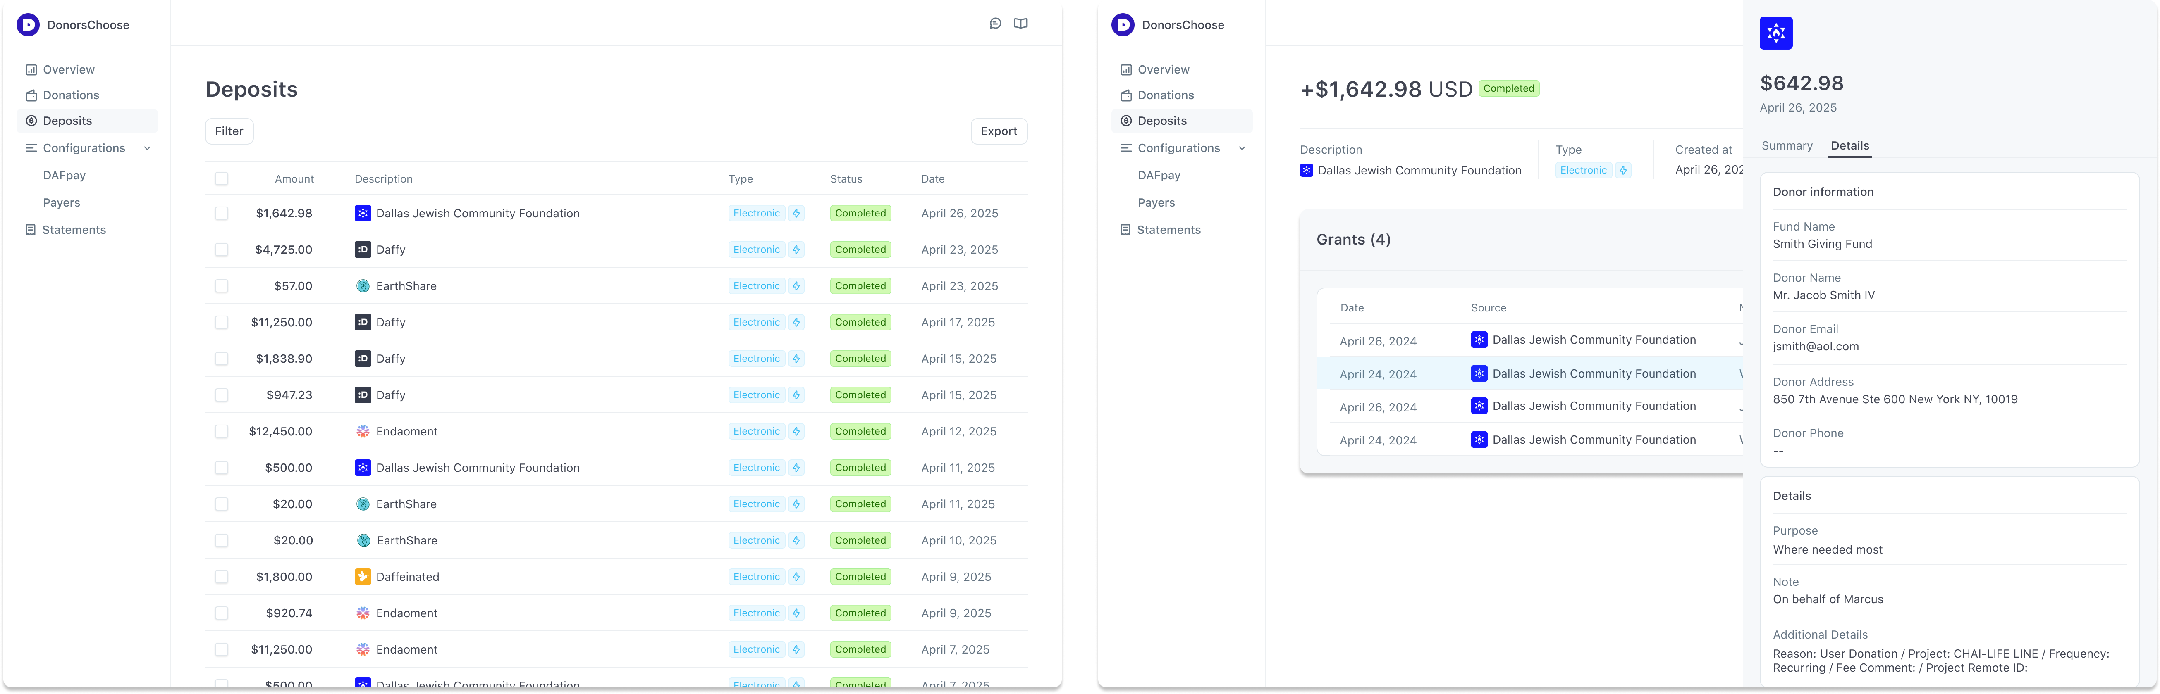Click the chat bubble icon in the header
Screen dimensions: 2160x694
(x=994, y=24)
